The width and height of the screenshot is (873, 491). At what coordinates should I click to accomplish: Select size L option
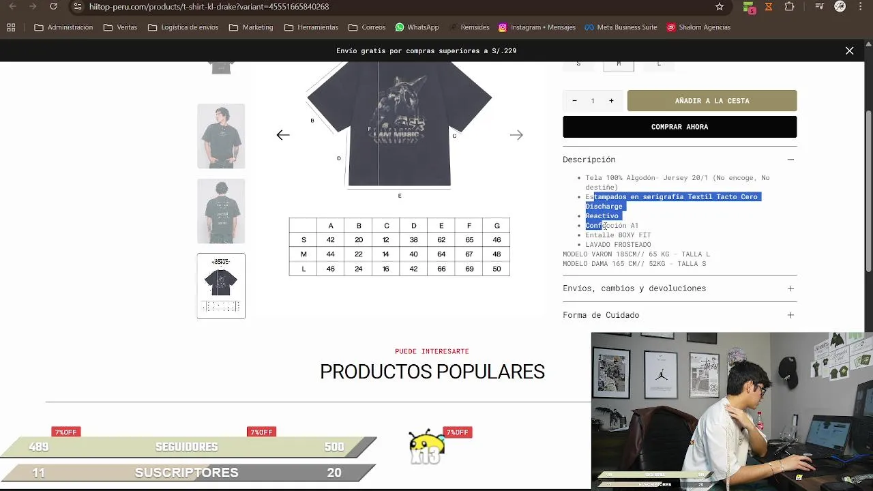click(659, 65)
